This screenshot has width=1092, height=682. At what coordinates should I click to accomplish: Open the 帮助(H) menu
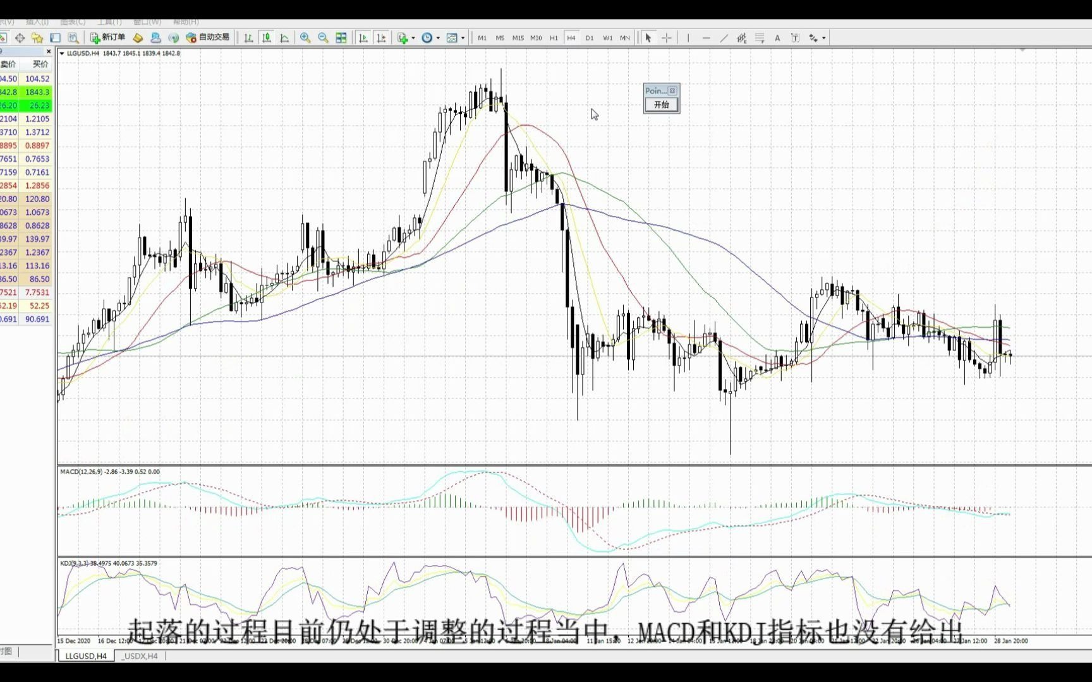(x=185, y=22)
